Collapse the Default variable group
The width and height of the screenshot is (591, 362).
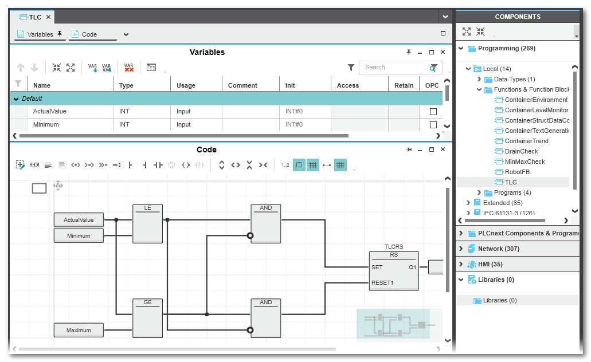[15, 99]
